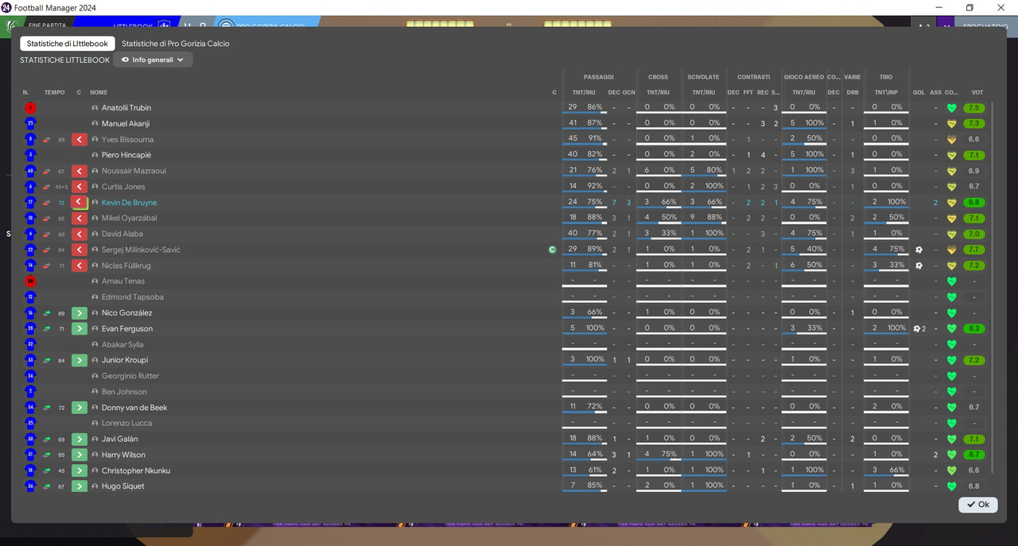Image resolution: width=1018 pixels, height=546 pixels.
Task: Click the green substitution arrow for Christopher Nkunku
Action: [x=79, y=470]
